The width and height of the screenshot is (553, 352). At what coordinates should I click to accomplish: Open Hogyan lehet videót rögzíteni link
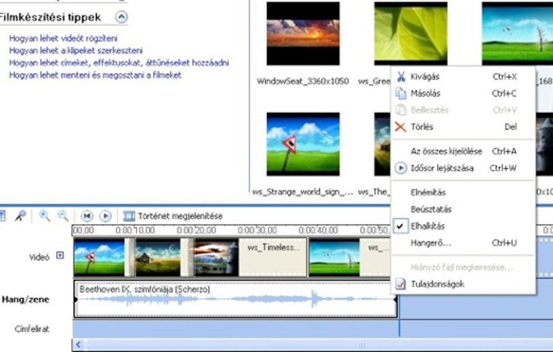[x=63, y=38]
